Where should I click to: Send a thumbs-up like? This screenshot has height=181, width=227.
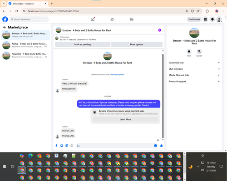(161, 146)
